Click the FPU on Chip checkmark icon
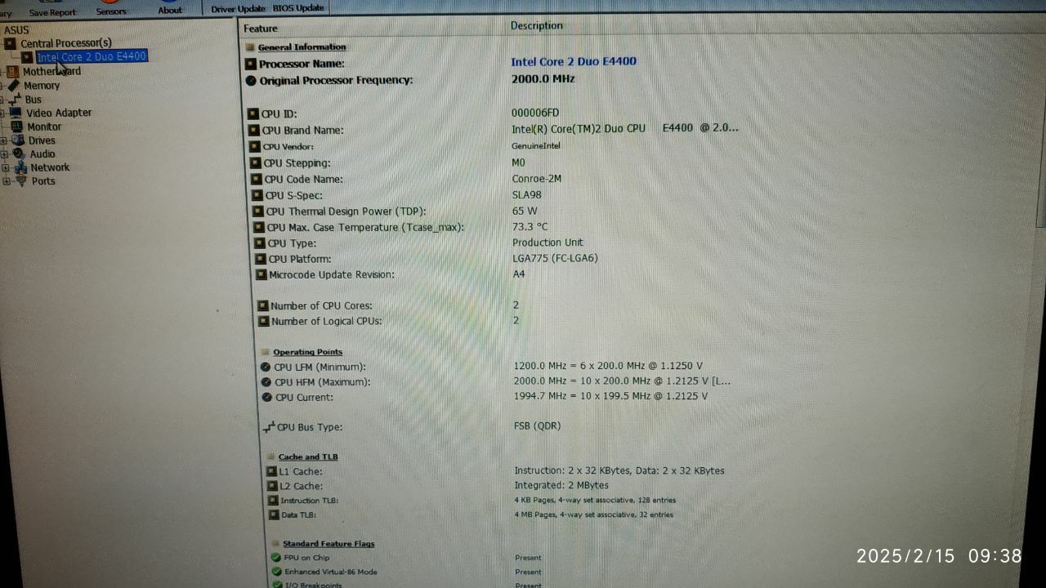This screenshot has height=588, width=1046. point(276,558)
